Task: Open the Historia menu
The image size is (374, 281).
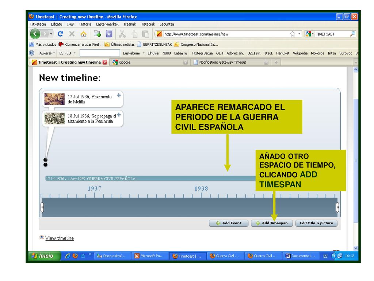Action: [x=85, y=24]
